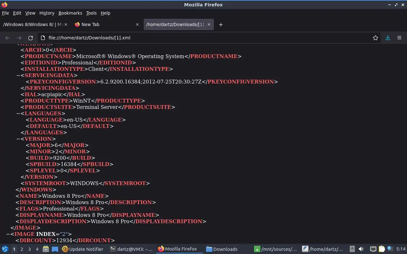
Task: Open the History menu
Action: pos(47,13)
